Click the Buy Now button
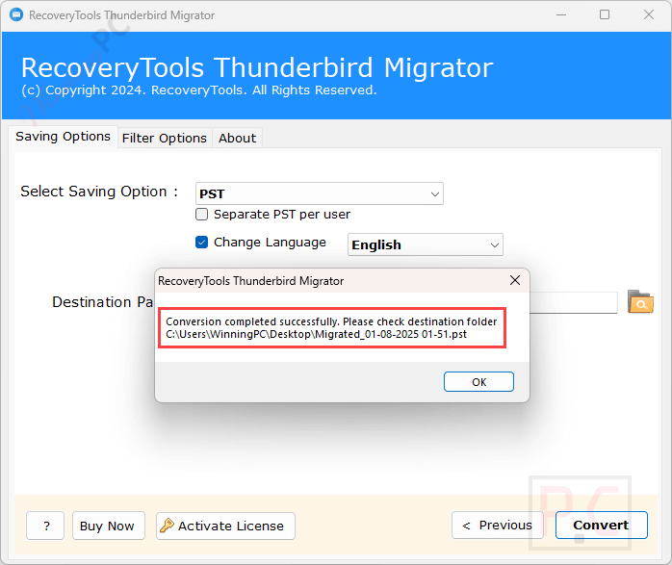Screen dimensions: 672x565 pos(107,526)
